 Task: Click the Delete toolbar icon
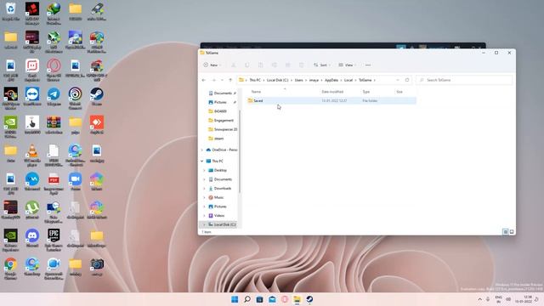coord(301,65)
